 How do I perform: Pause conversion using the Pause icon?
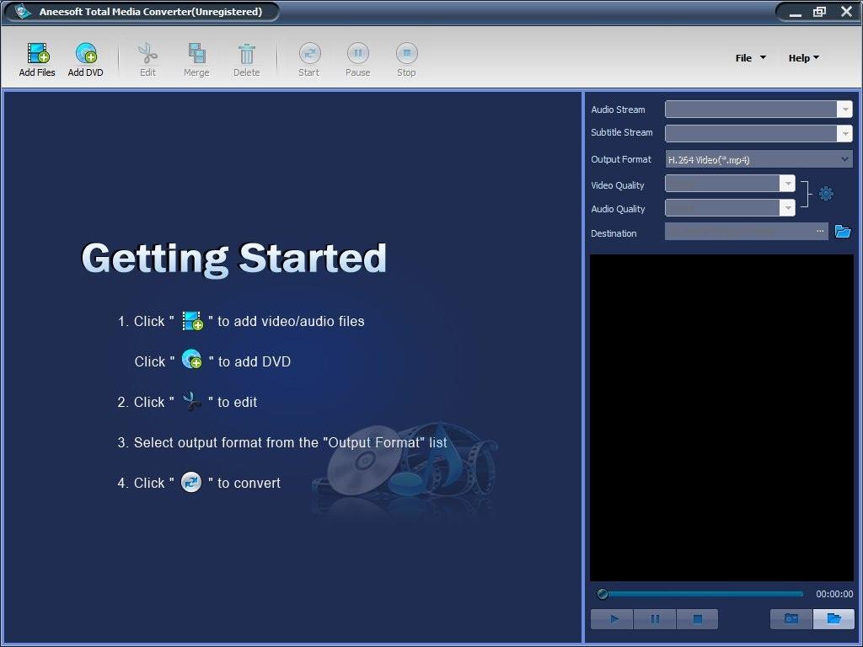pos(357,55)
